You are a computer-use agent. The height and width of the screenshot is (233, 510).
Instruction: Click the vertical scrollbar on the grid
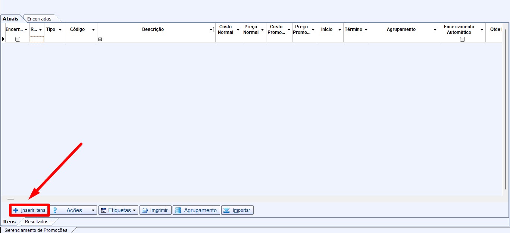click(506, 112)
